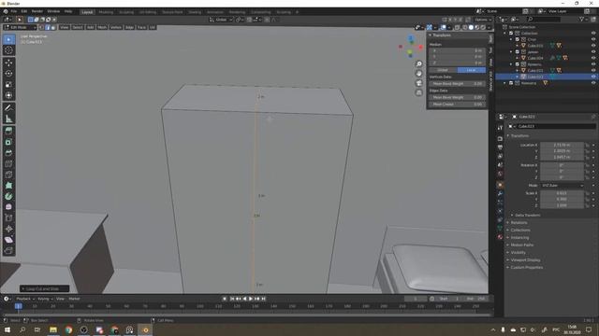Expand the Relations section
Image resolution: width=599 pixels, height=336 pixels.
click(x=519, y=222)
